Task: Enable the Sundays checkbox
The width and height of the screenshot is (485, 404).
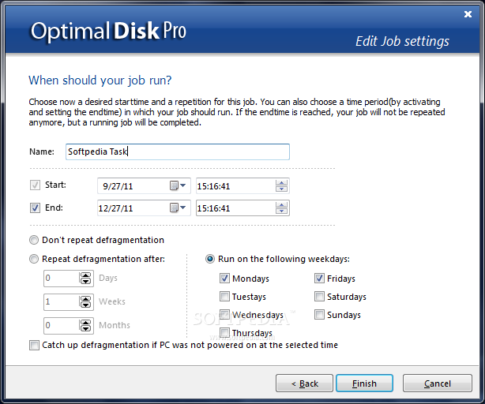Action: coord(319,315)
